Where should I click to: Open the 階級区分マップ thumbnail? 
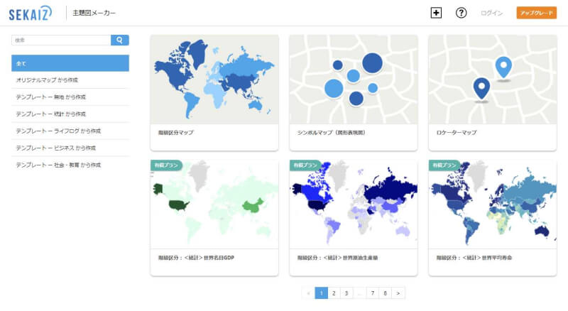[x=214, y=79]
